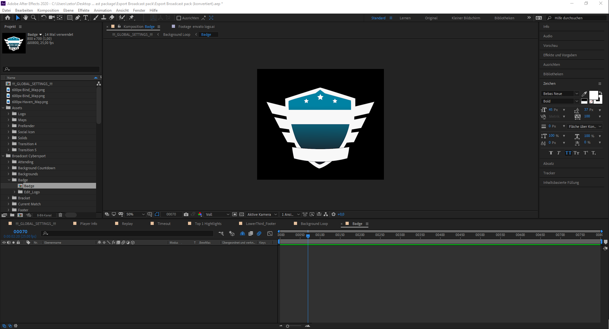
Task: Select the Clone Stamp tool
Action: [104, 18]
